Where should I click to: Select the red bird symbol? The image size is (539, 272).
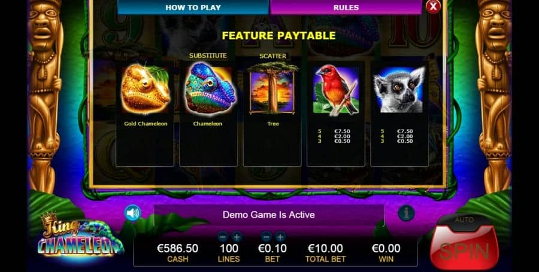click(x=336, y=90)
